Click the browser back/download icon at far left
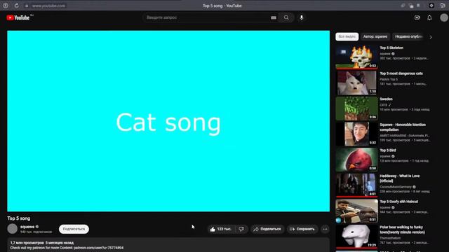 (6, 6)
